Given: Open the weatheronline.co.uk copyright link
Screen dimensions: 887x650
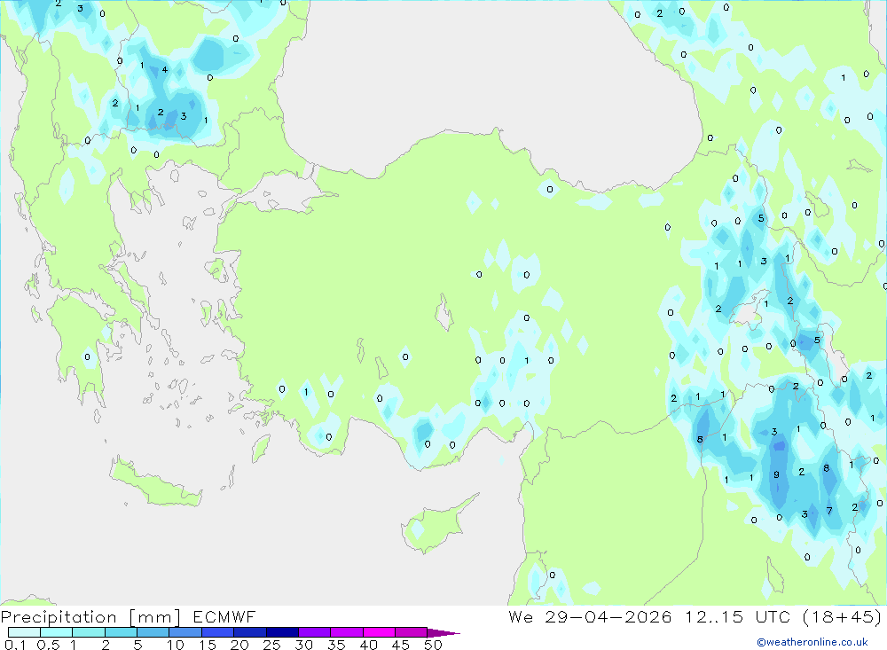Looking at the screenshot, I should pyautogui.click(x=812, y=642).
